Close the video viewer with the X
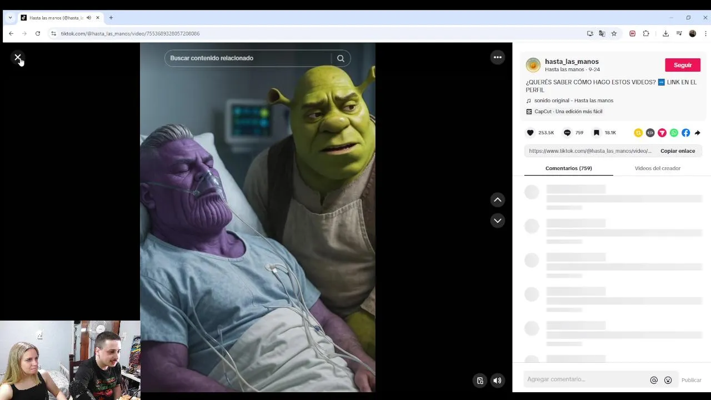Screen dimensions: 711x400 [18, 57]
